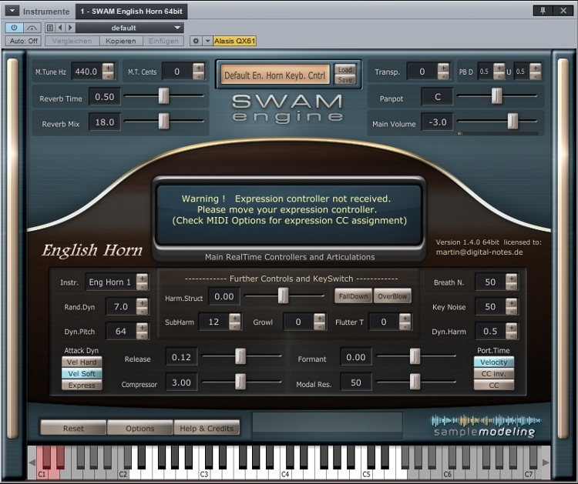The width and height of the screenshot is (578, 484).
Task: Click the Reverb Mix slider handle
Action: point(163,121)
